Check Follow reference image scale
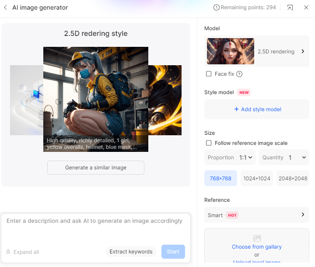 (x=209, y=143)
